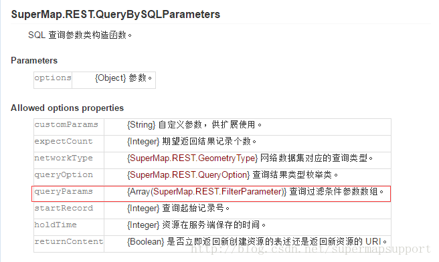Image resolution: width=439 pixels, height=262 pixels.
Task: Open the SuperMap.REST.QueryOption link
Action: coord(189,175)
